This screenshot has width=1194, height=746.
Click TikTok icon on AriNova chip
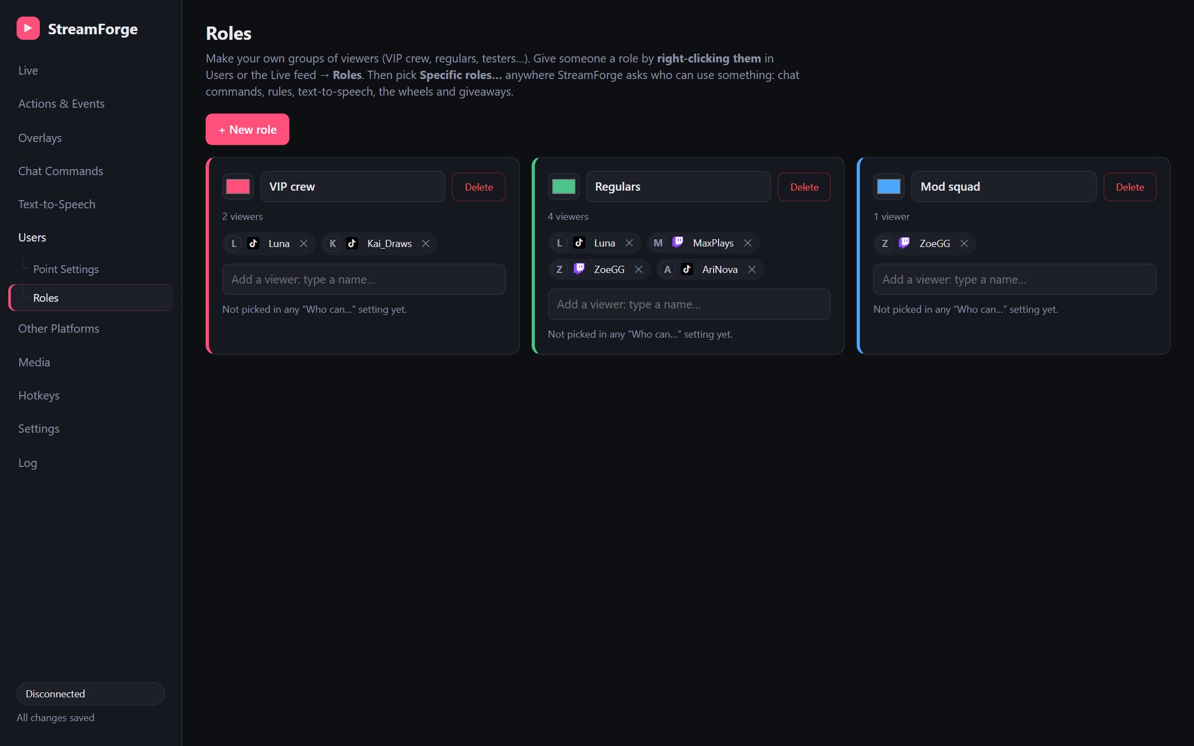click(x=687, y=269)
